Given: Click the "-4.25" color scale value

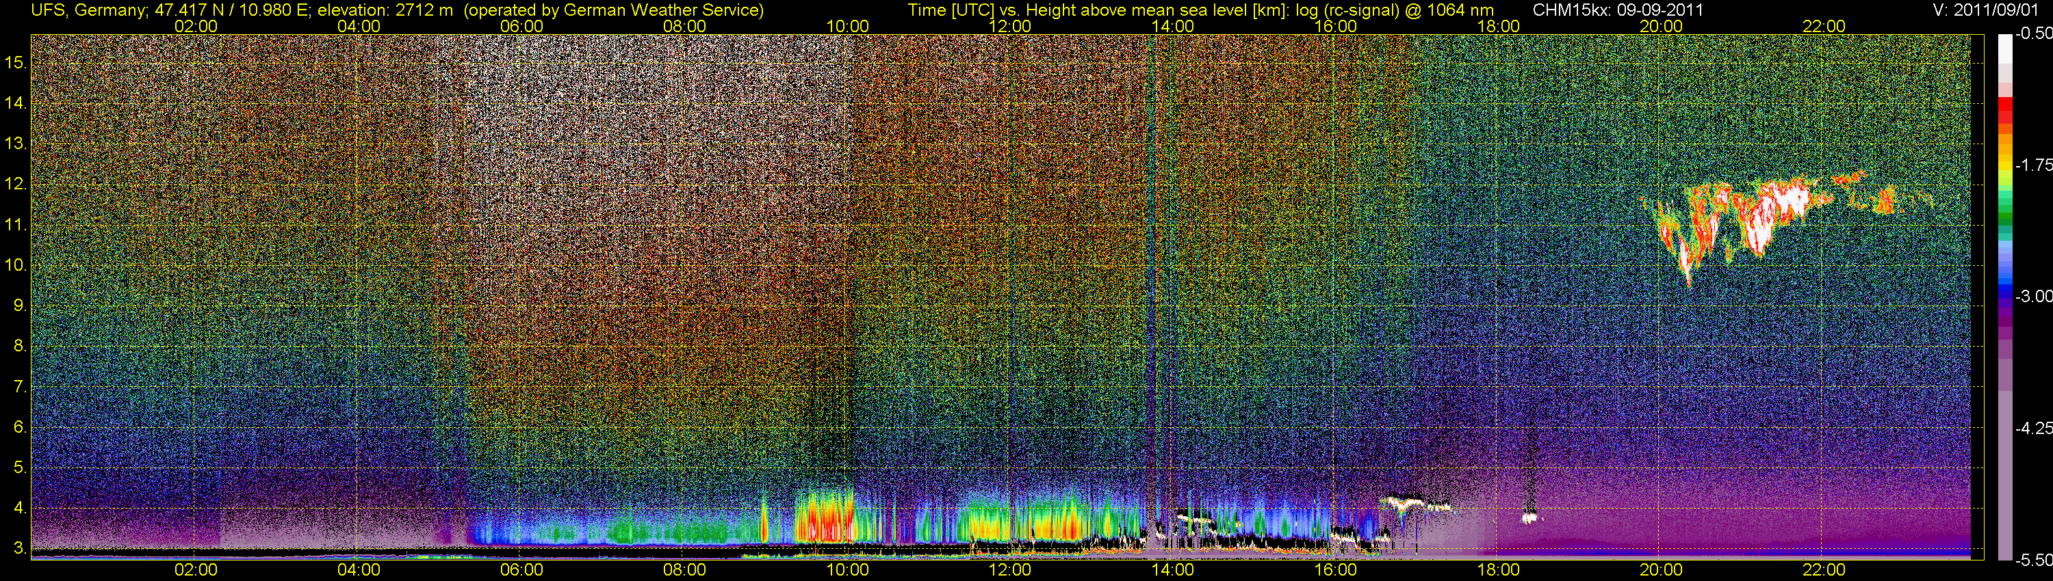Looking at the screenshot, I should 2033,428.
